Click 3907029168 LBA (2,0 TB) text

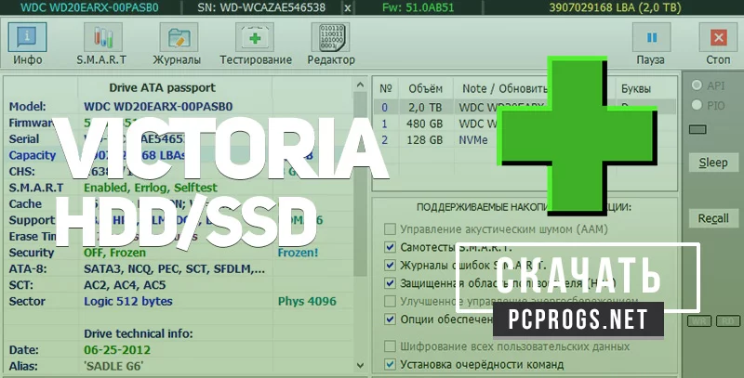[x=615, y=7]
